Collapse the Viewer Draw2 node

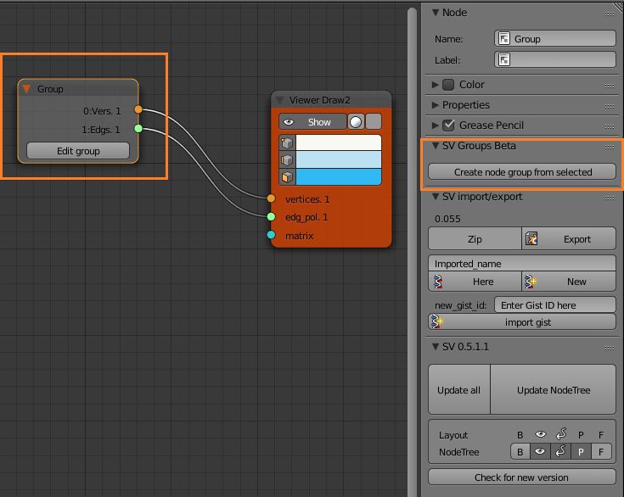(x=280, y=100)
